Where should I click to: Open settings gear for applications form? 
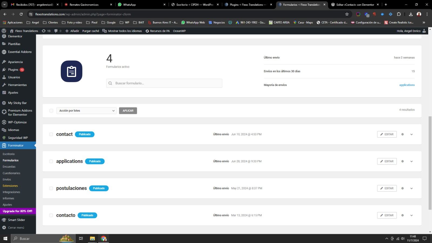(402, 161)
